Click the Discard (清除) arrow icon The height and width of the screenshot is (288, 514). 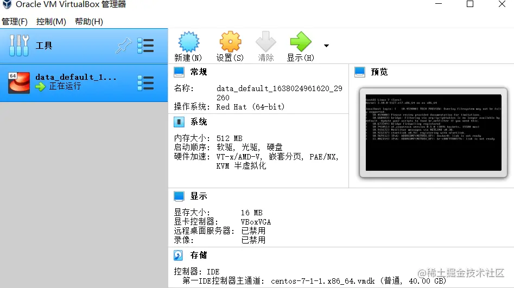point(266,42)
